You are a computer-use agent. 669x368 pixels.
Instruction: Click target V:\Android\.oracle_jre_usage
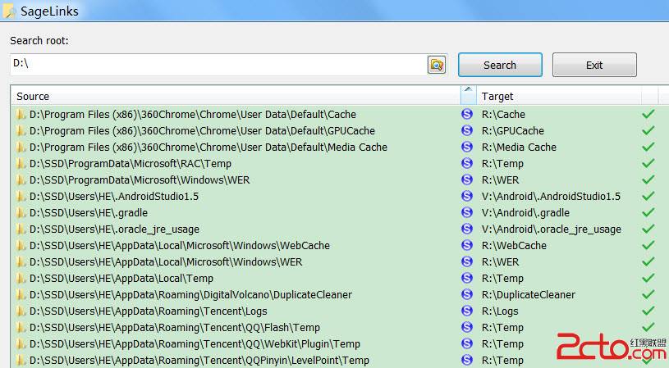click(x=552, y=229)
